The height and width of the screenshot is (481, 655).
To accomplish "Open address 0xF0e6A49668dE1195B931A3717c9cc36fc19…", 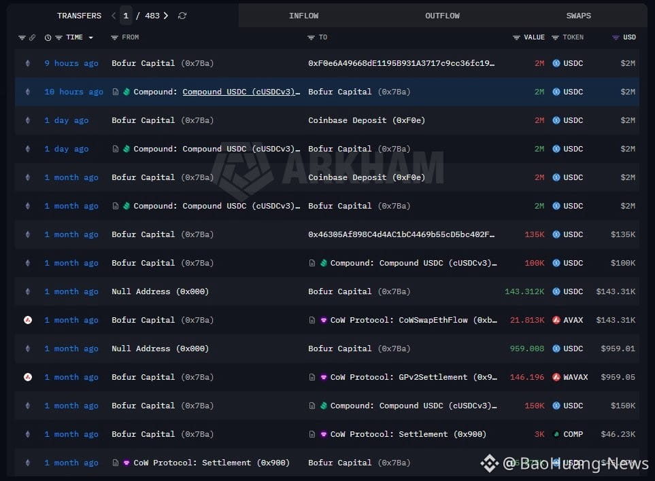I will click(401, 63).
